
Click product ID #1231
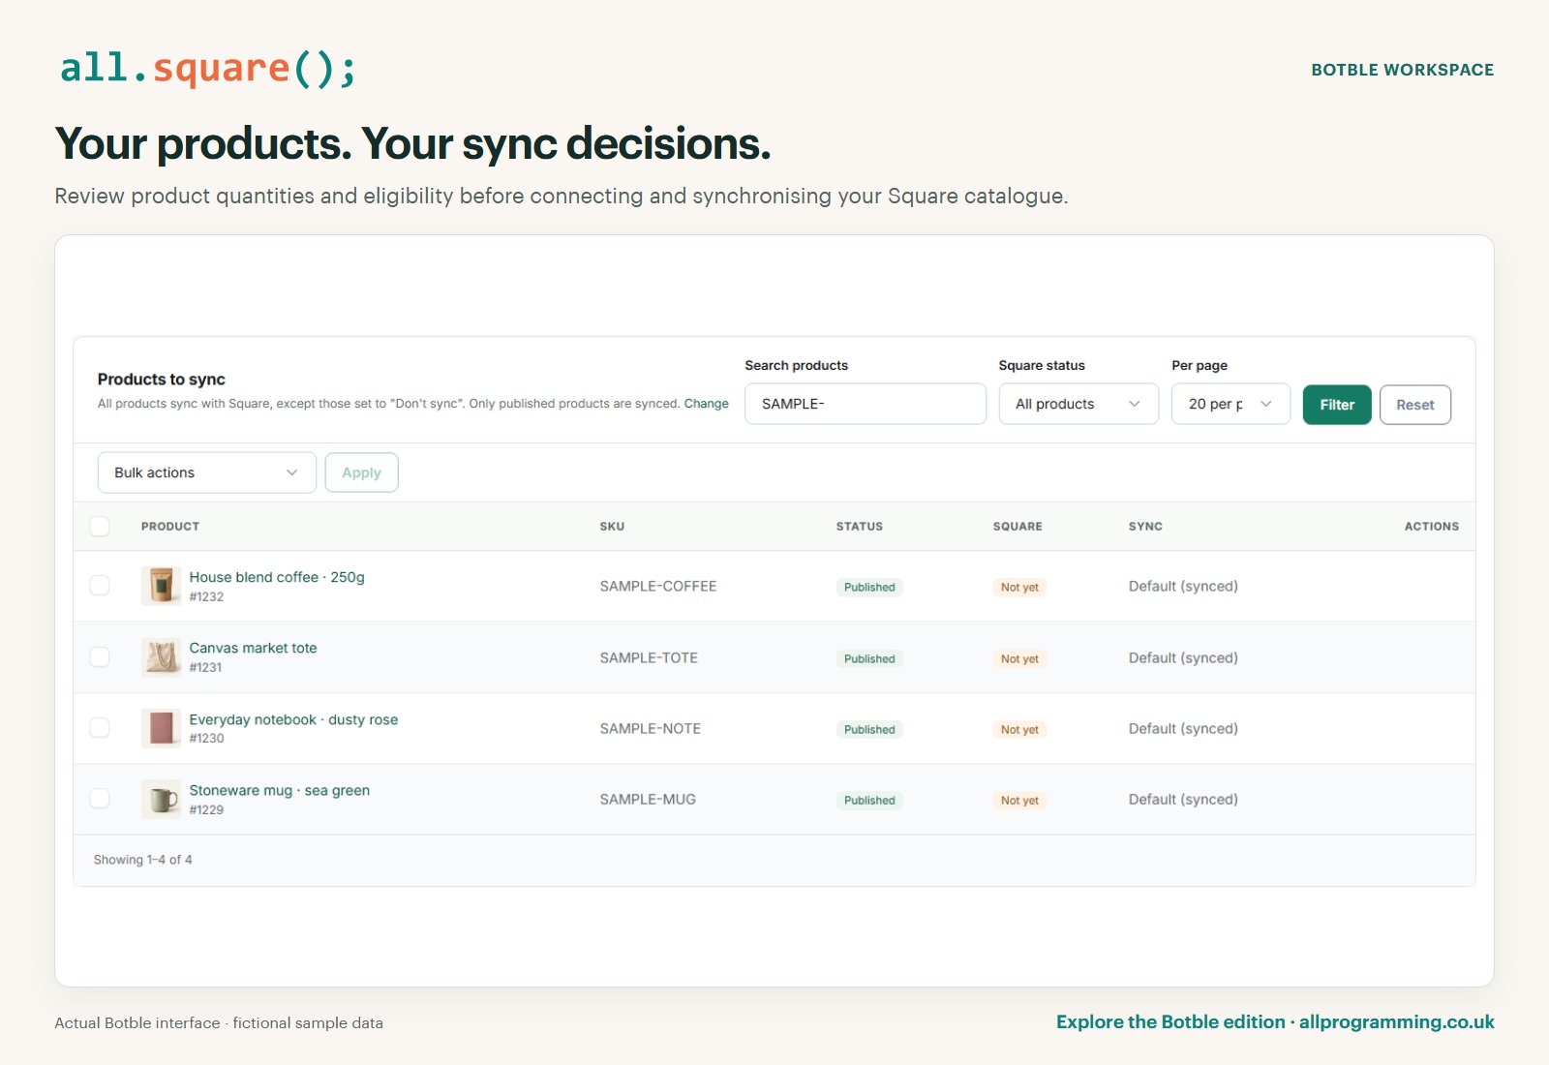tap(205, 667)
